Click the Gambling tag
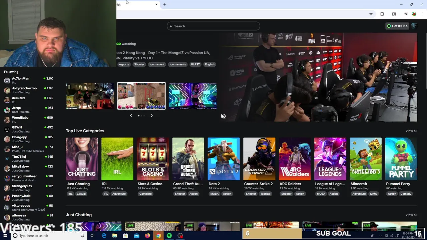The height and width of the screenshot is (240, 427). (x=145, y=194)
